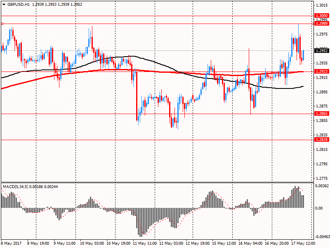Click the 1.2775 price scale label
Viewport: 330px width, 248px height.
pos(322,179)
